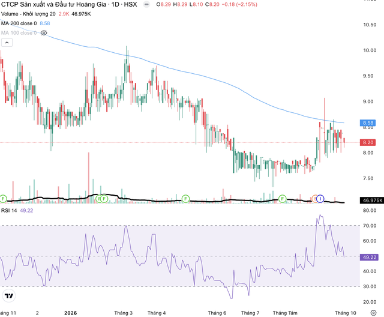Click the purple 49.22 value beside RSI 14
384x317 pixels.
tap(26, 211)
